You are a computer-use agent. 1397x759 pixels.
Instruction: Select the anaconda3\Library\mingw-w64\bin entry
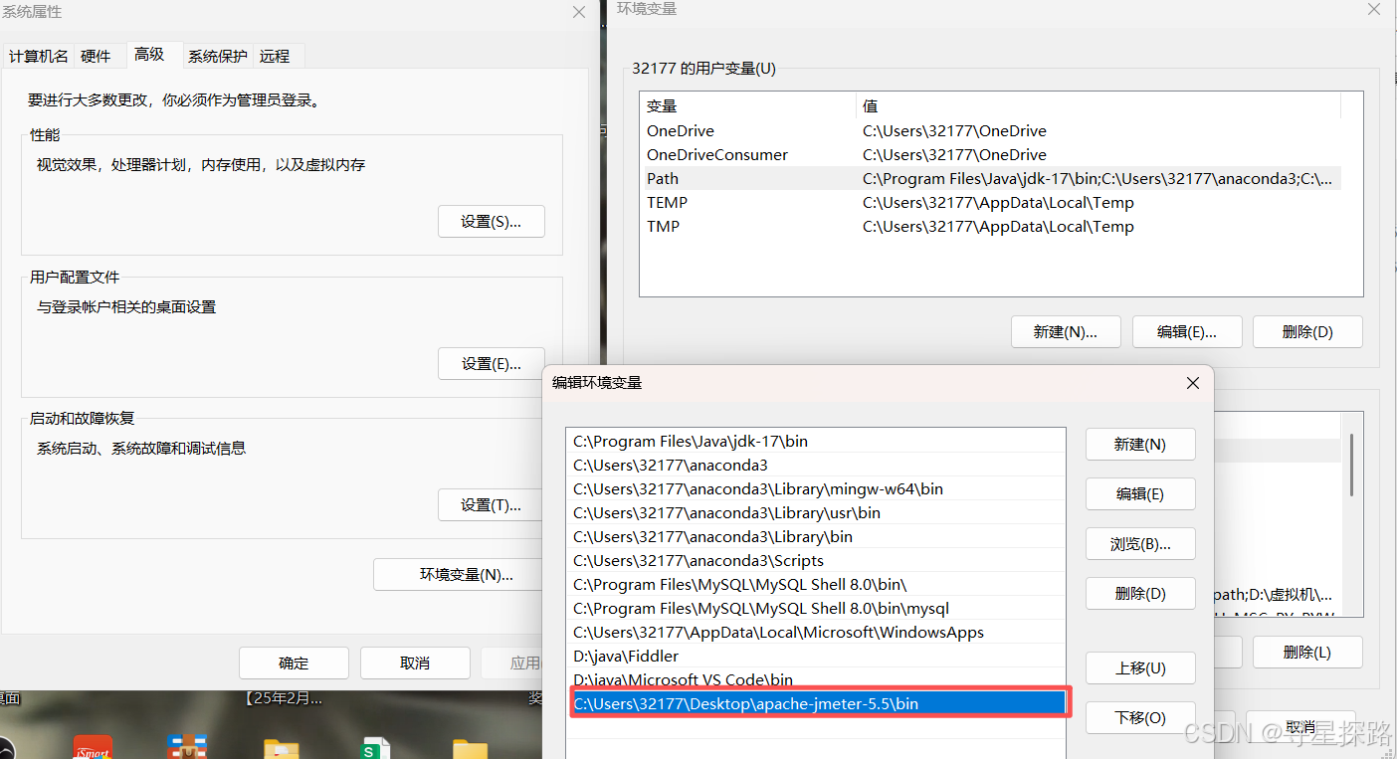click(x=816, y=489)
